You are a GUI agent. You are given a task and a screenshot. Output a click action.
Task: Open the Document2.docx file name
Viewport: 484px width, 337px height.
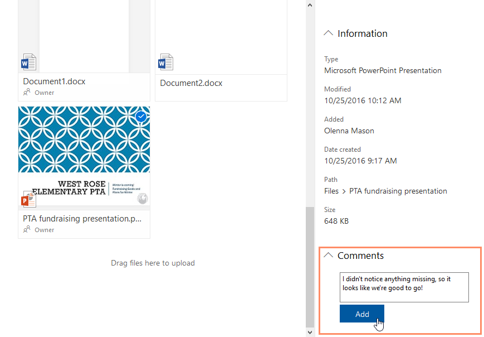pos(191,83)
